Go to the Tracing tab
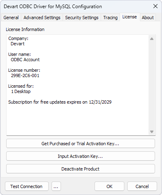Screen dimensions: 162x195 coord(110,18)
